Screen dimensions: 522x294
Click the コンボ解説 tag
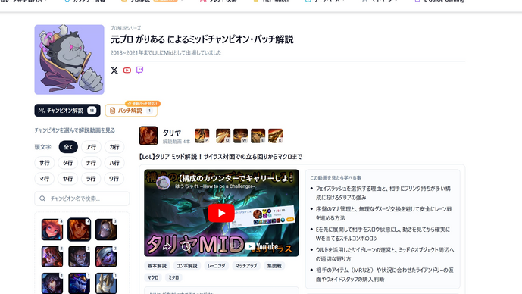(x=187, y=266)
